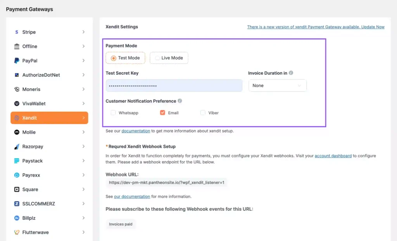Viewport: 397px width, 241px height.
Task: Click the Billplz logo icon
Action: 17,218
